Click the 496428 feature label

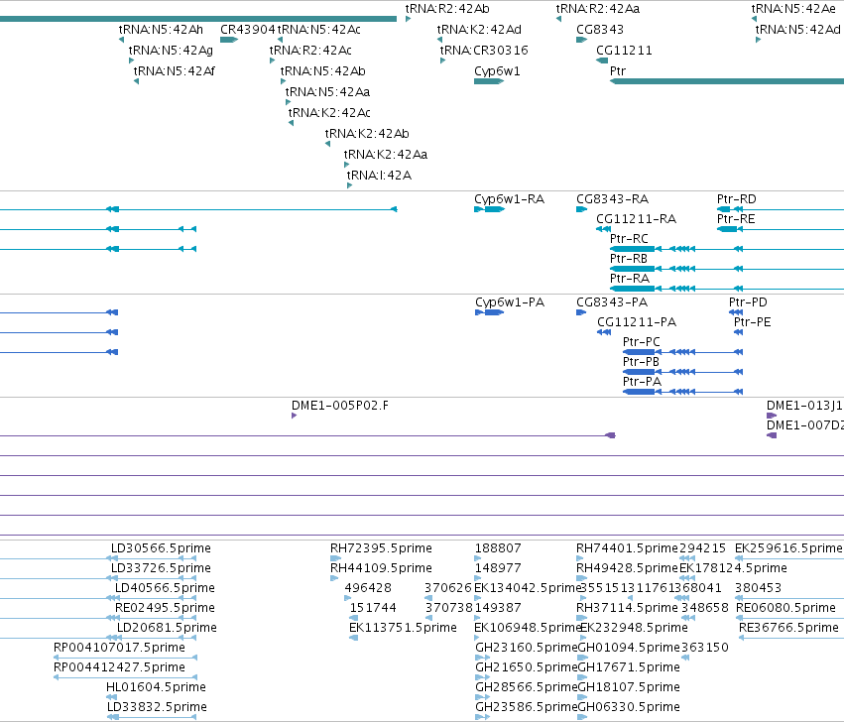(368, 588)
